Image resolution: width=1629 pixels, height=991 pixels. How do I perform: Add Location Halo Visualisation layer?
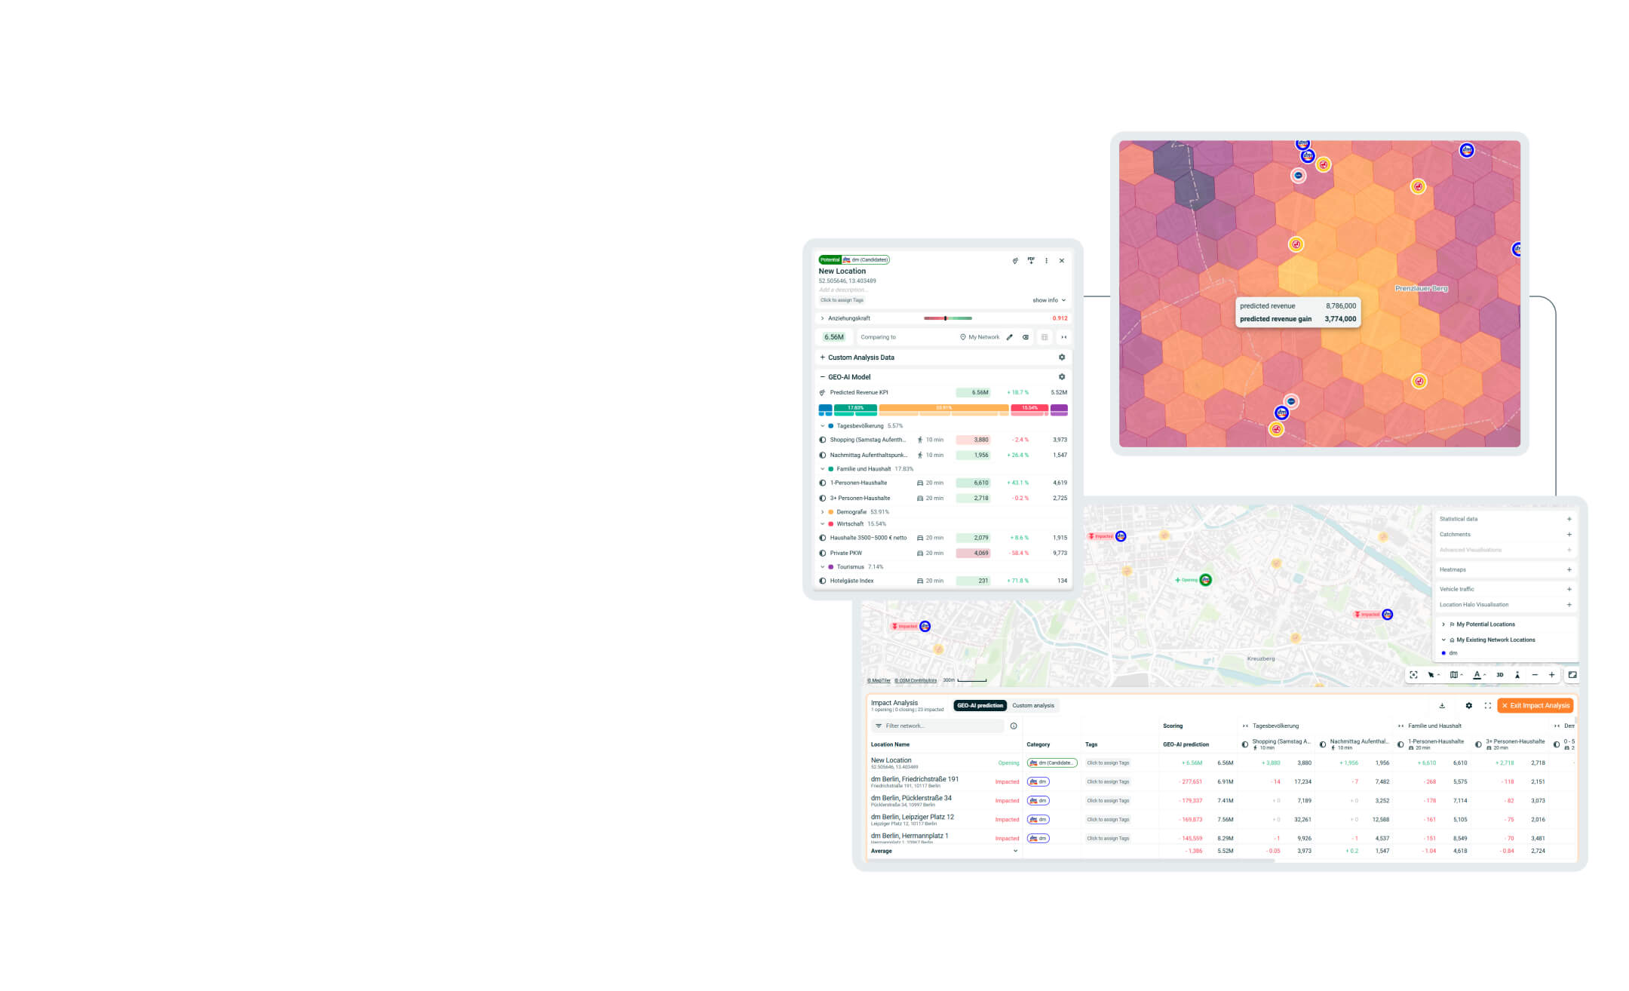click(1569, 605)
